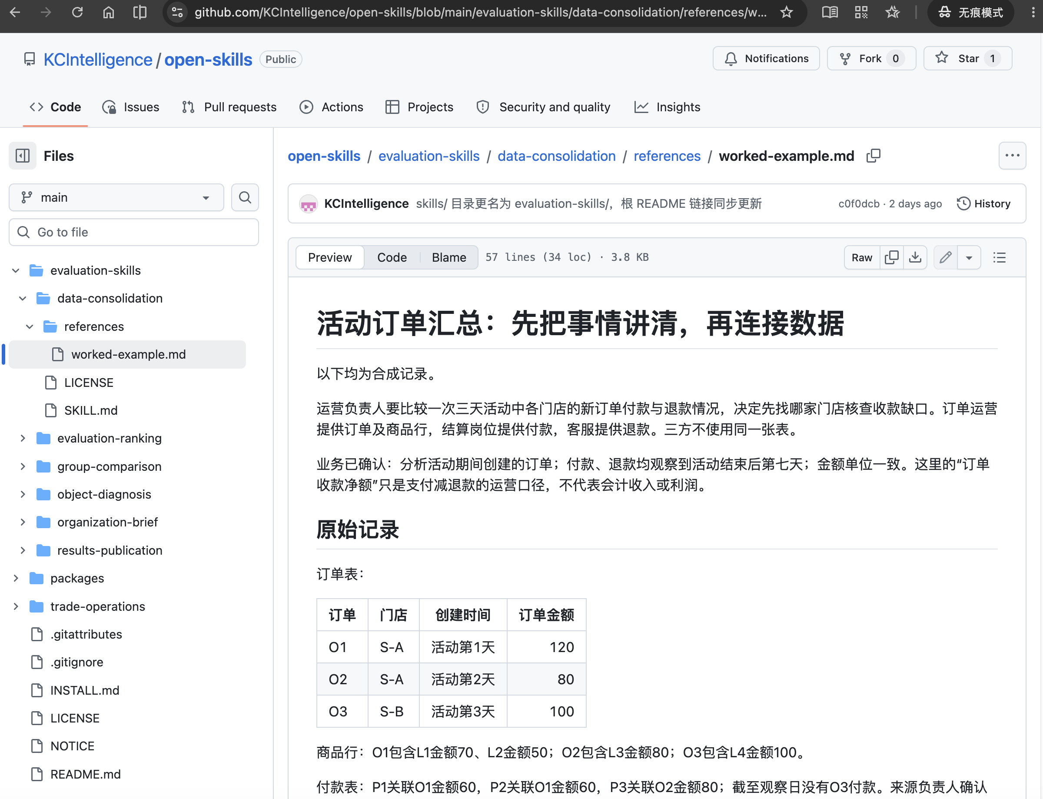Viewport: 1043px width, 799px height.
Task: Open the three-dot more file actions menu
Action: [1012, 156]
